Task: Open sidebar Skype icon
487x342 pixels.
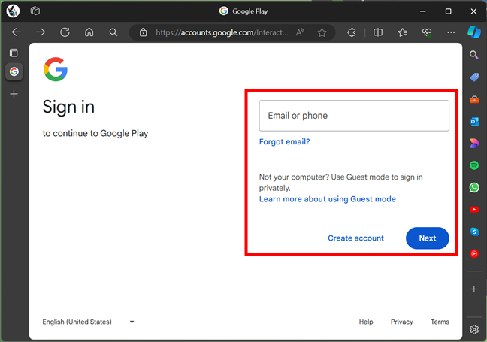Action: point(474,232)
